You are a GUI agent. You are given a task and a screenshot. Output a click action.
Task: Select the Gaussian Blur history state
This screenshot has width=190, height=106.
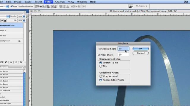click(x=12, y=100)
